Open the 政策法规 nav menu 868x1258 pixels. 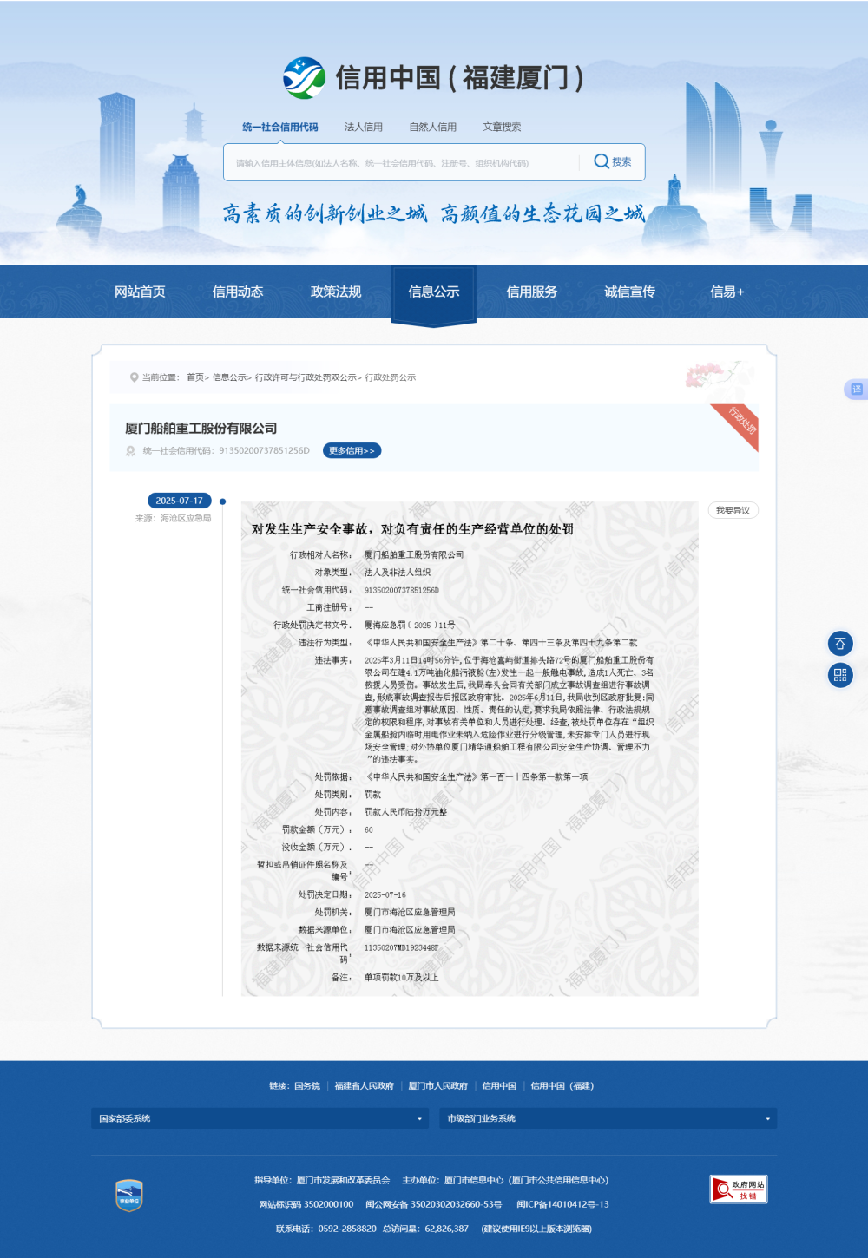336,292
